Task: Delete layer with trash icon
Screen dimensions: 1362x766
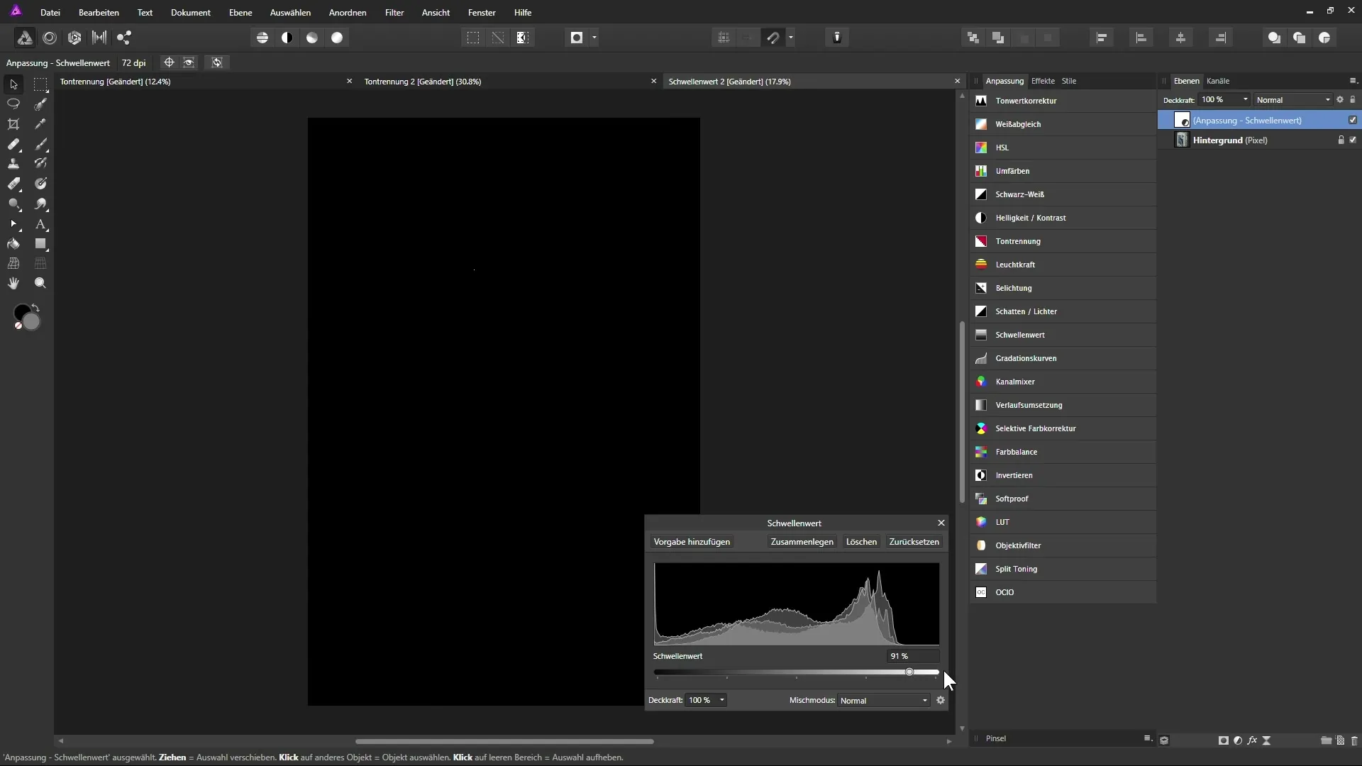Action: [x=1354, y=740]
